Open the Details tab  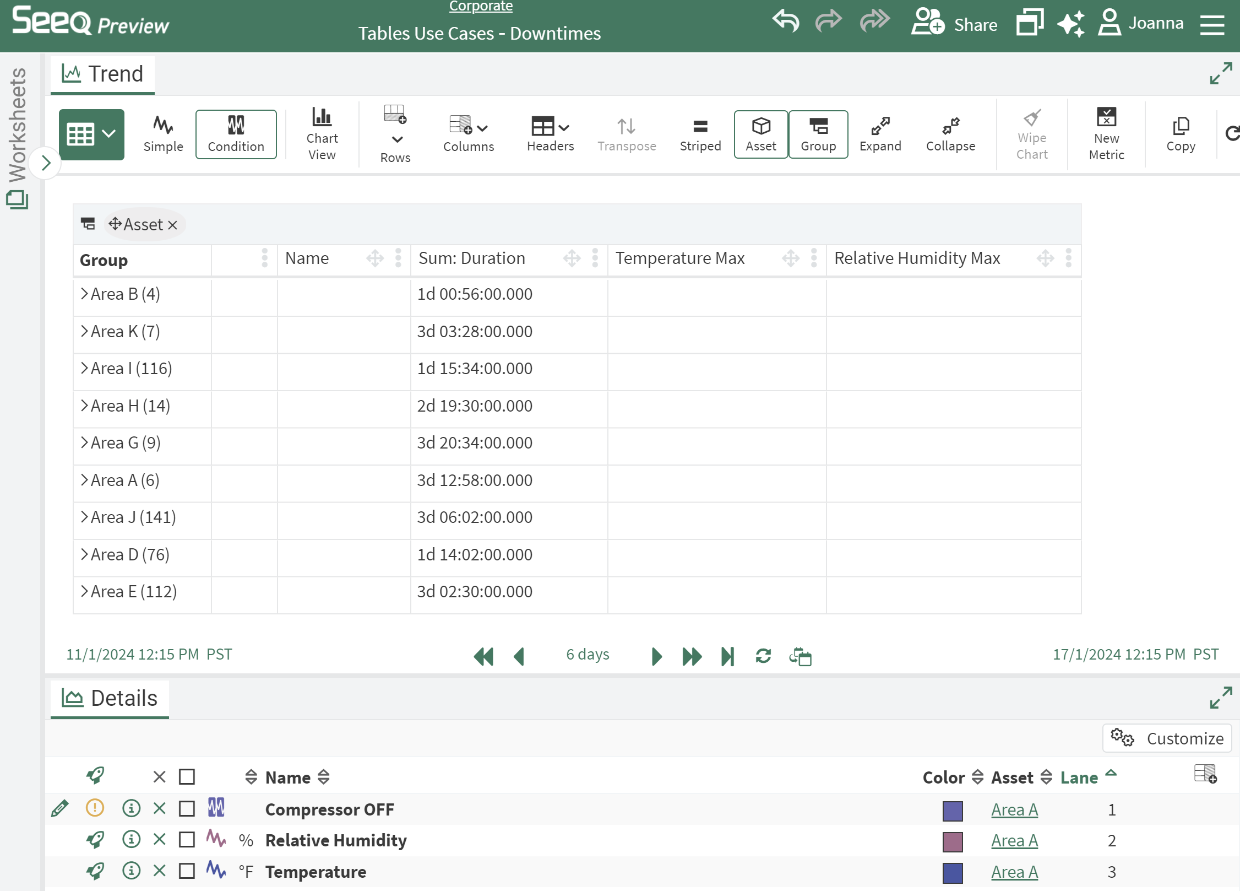pos(110,698)
